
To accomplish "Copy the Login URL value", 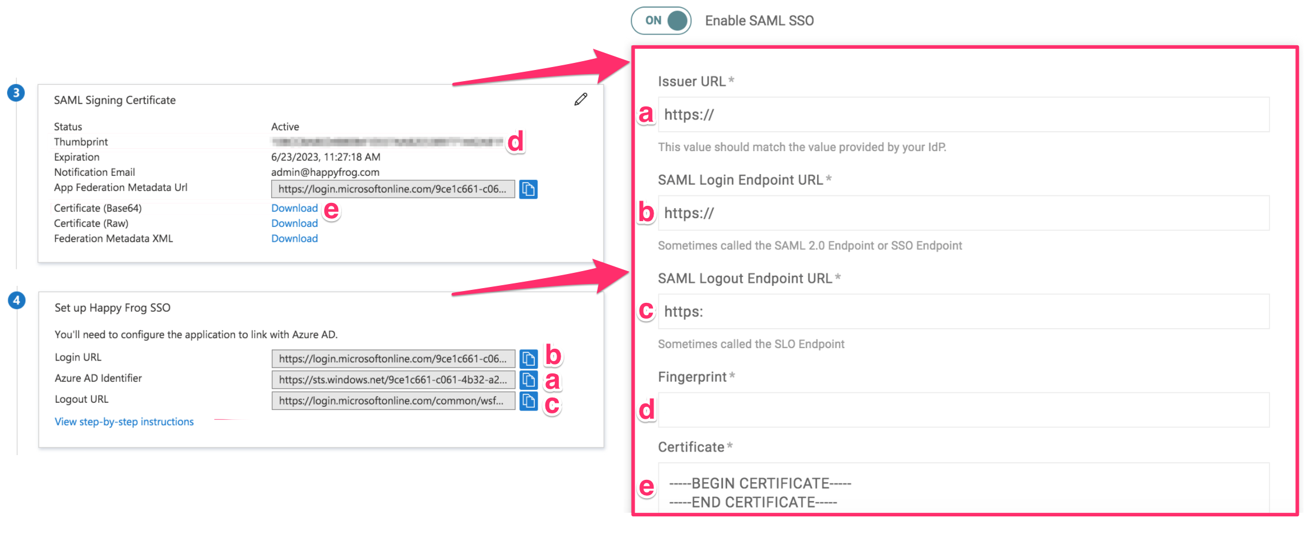I will (528, 359).
